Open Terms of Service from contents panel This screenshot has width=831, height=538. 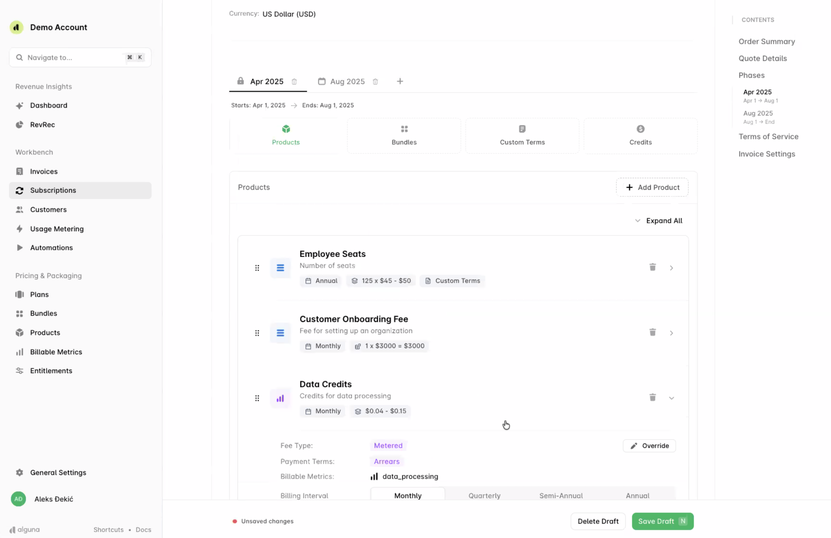768,136
